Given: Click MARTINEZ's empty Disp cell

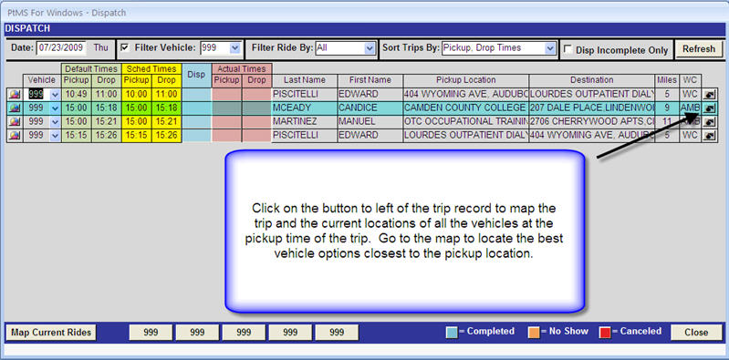Looking at the screenshot, I should tap(196, 122).
